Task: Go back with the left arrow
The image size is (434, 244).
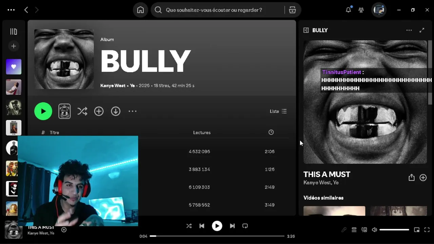Action: click(26, 10)
